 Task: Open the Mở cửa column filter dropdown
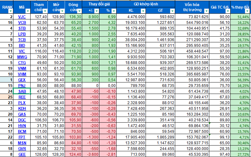tap(62, 11)
